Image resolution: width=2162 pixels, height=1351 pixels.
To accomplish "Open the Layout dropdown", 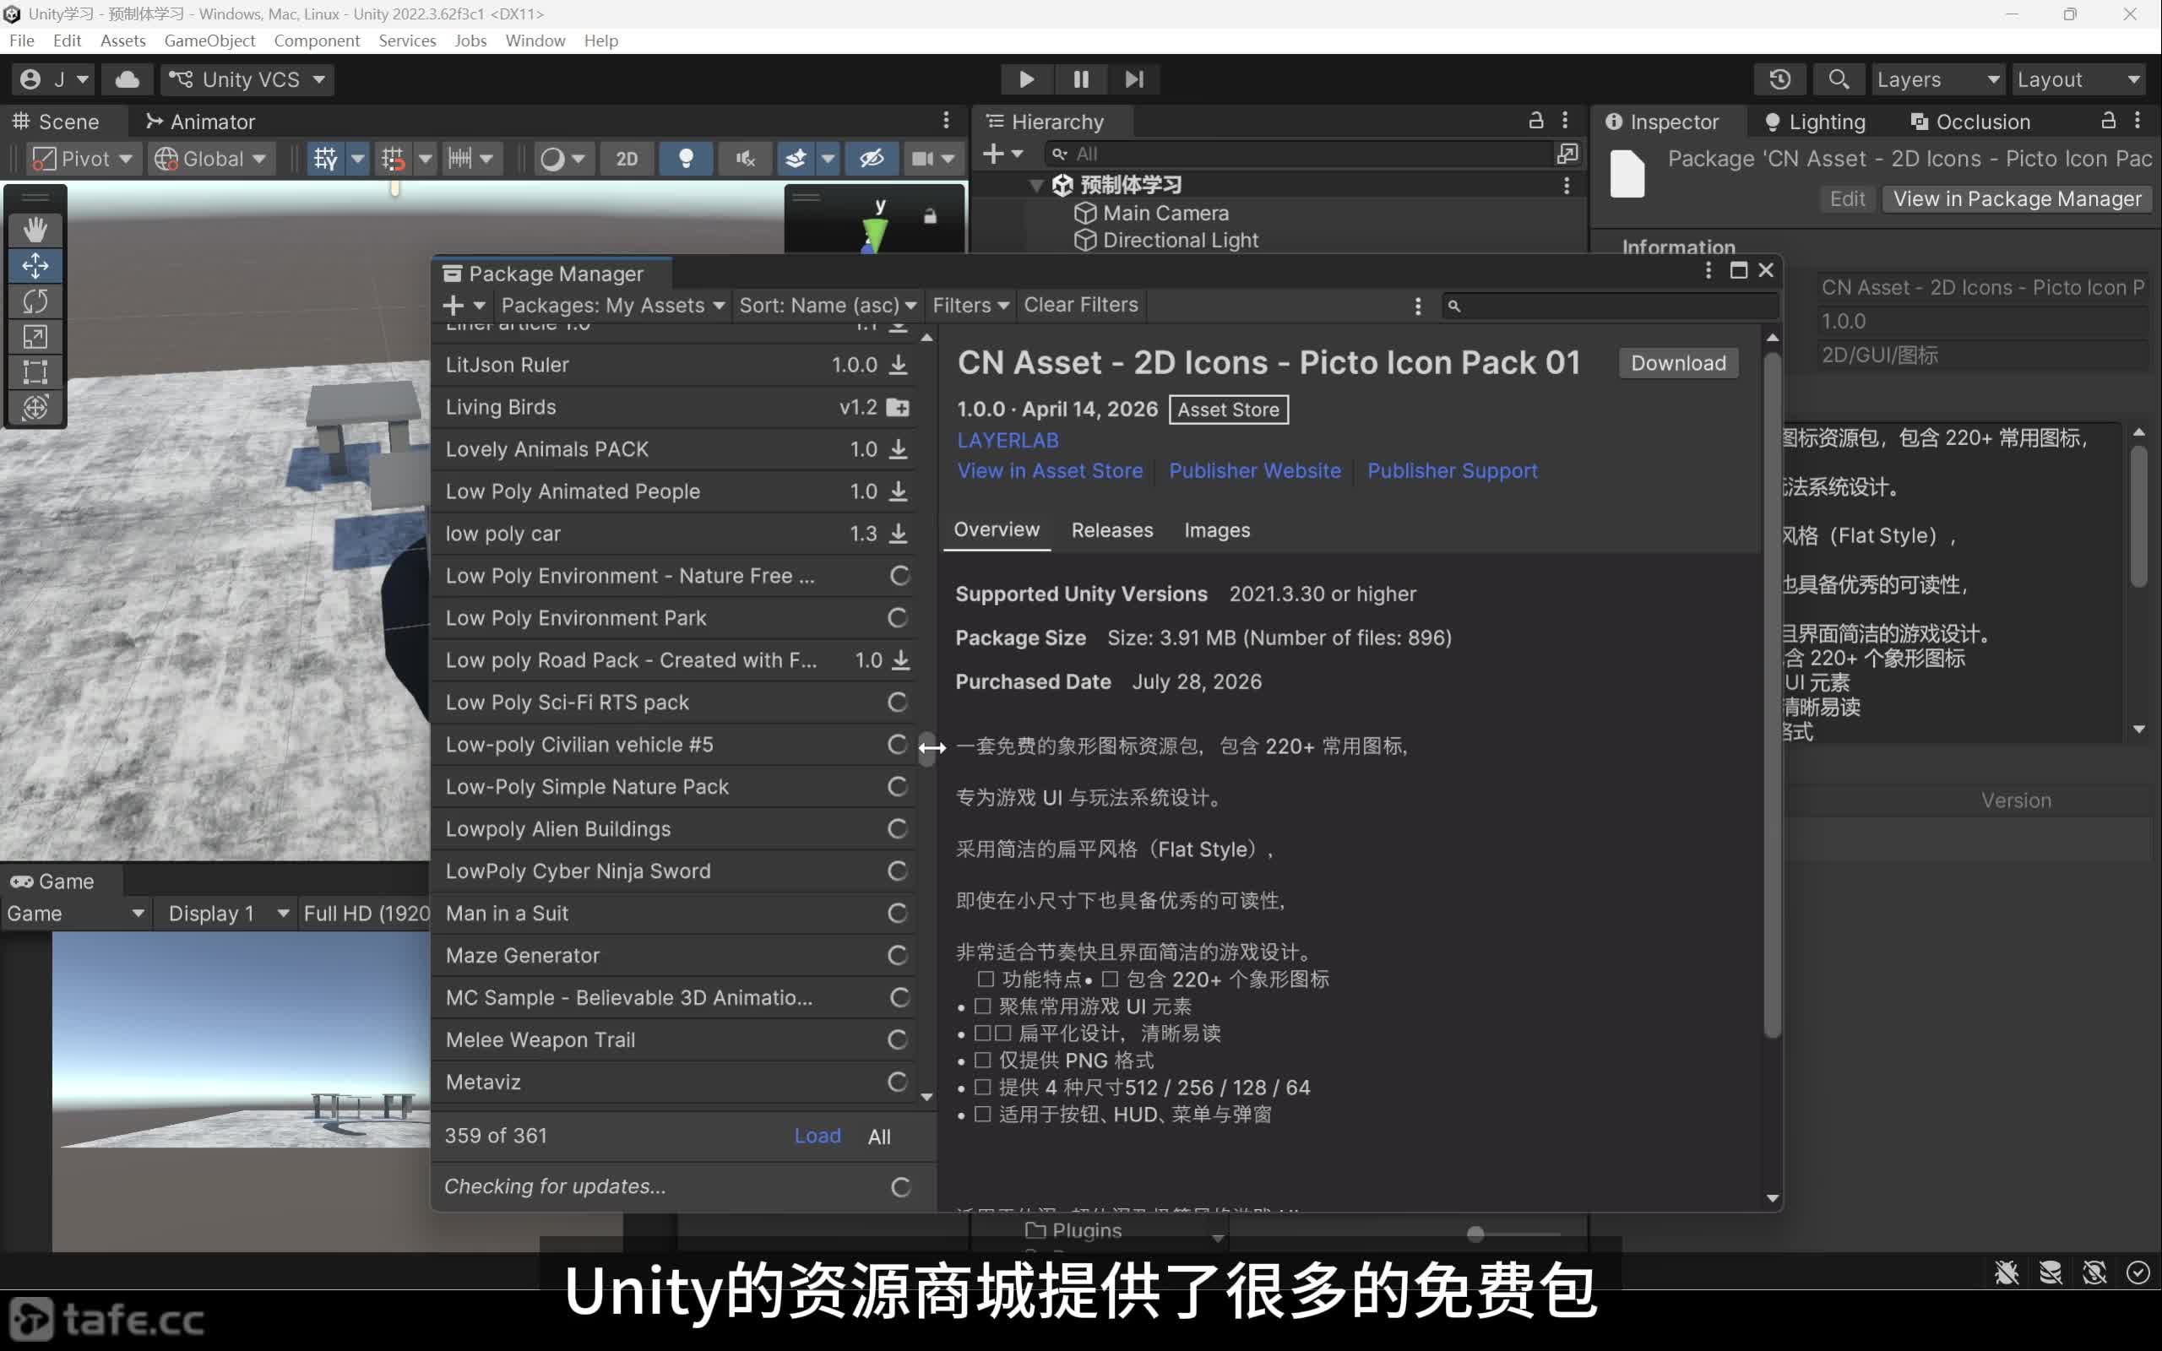I will pos(2079,79).
